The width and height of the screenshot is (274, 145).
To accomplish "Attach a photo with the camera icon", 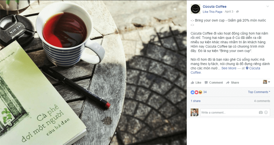I will [261, 112].
